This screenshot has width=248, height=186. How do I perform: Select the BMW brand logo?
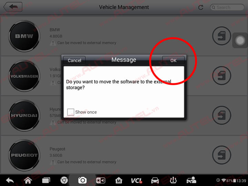pos(24,36)
